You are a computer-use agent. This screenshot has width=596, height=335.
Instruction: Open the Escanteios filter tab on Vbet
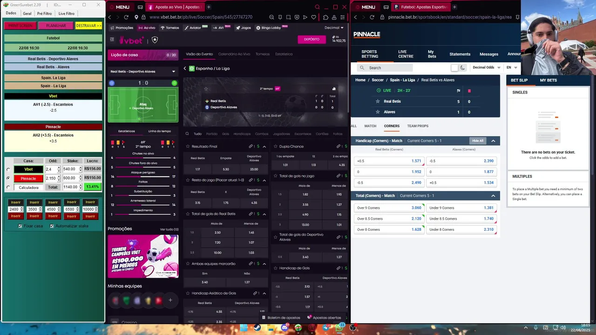[x=303, y=134]
